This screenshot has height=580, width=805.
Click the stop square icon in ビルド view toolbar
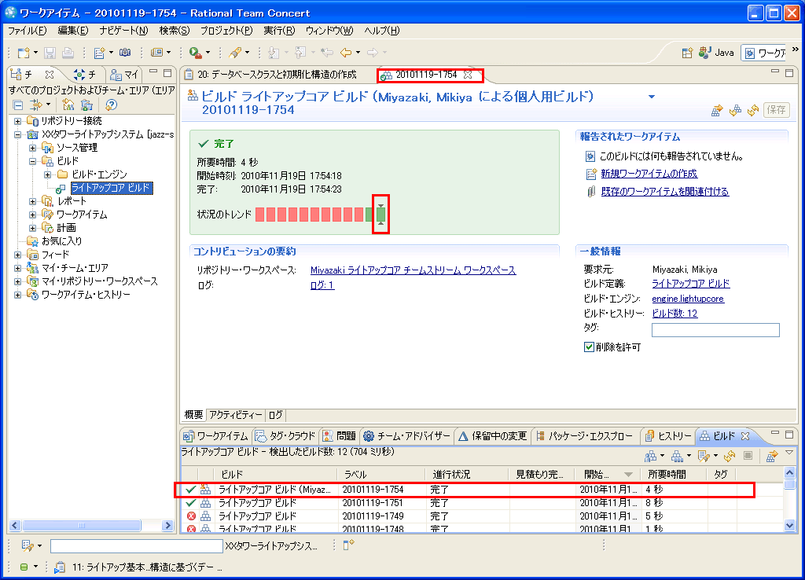748,456
